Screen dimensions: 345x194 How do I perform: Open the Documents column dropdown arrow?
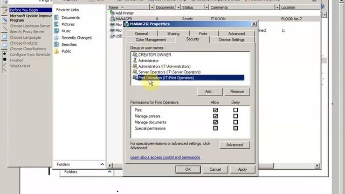[x=178, y=8]
